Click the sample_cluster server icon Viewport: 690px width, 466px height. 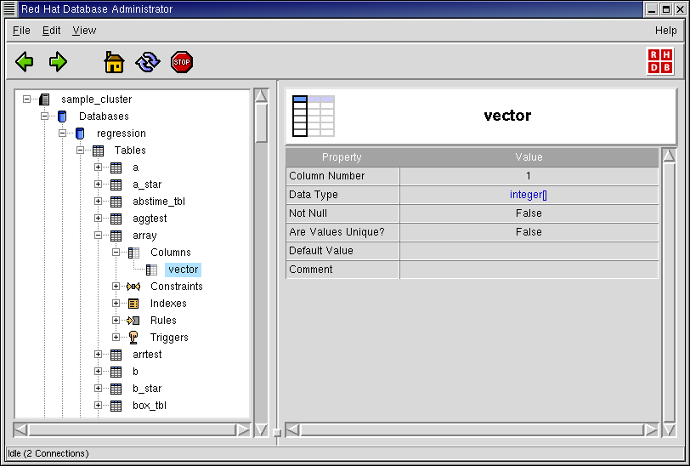click(44, 99)
